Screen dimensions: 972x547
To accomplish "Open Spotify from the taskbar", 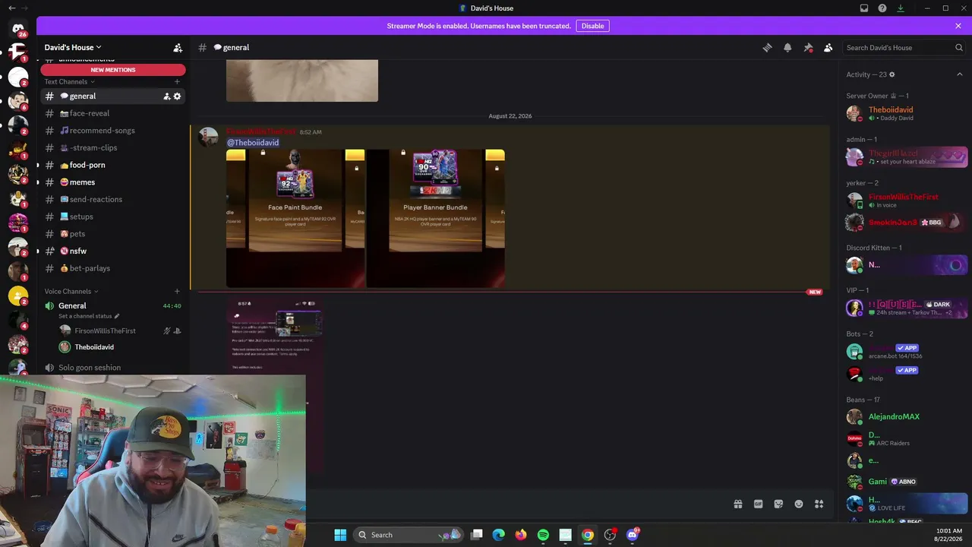I will [543, 535].
